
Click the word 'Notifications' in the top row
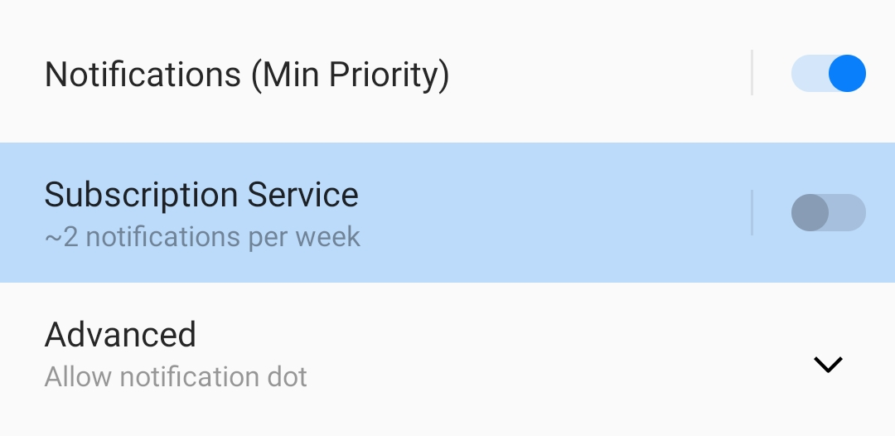click(x=143, y=75)
